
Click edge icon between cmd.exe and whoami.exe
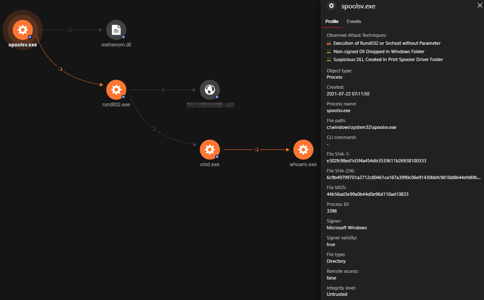click(256, 149)
